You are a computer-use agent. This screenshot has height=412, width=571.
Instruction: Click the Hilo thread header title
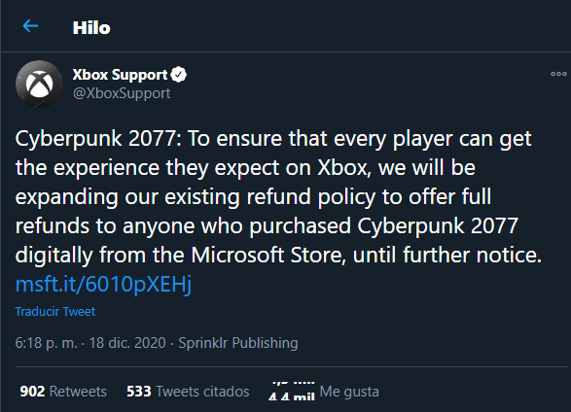tap(91, 28)
